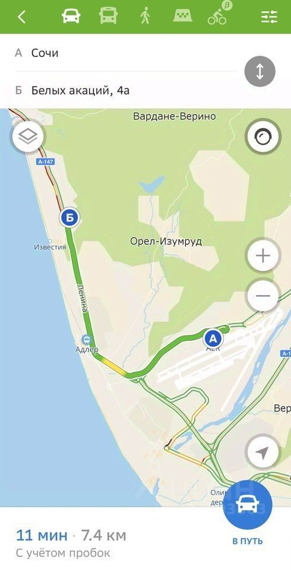Choose the walking route option
The height and width of the screenshot is (570, 291).
click(145, 17)
